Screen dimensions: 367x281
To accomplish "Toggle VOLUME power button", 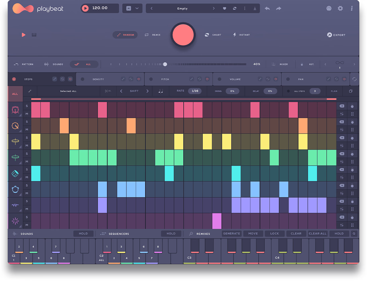I will click(x=276, y=79).
